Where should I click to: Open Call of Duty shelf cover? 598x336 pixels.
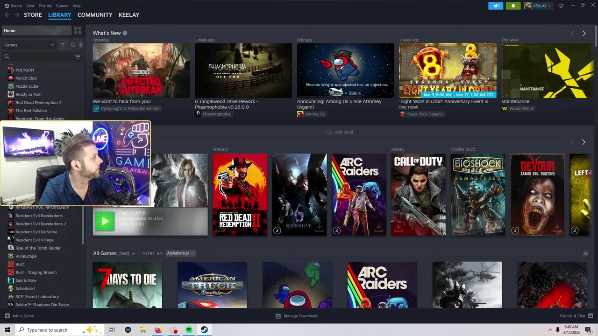click(x=418, y=195)
